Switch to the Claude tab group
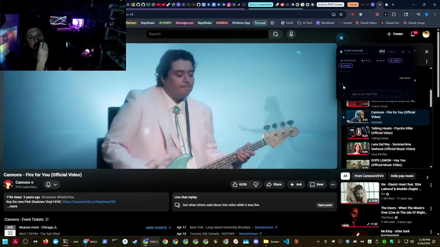 click(353, 4)
